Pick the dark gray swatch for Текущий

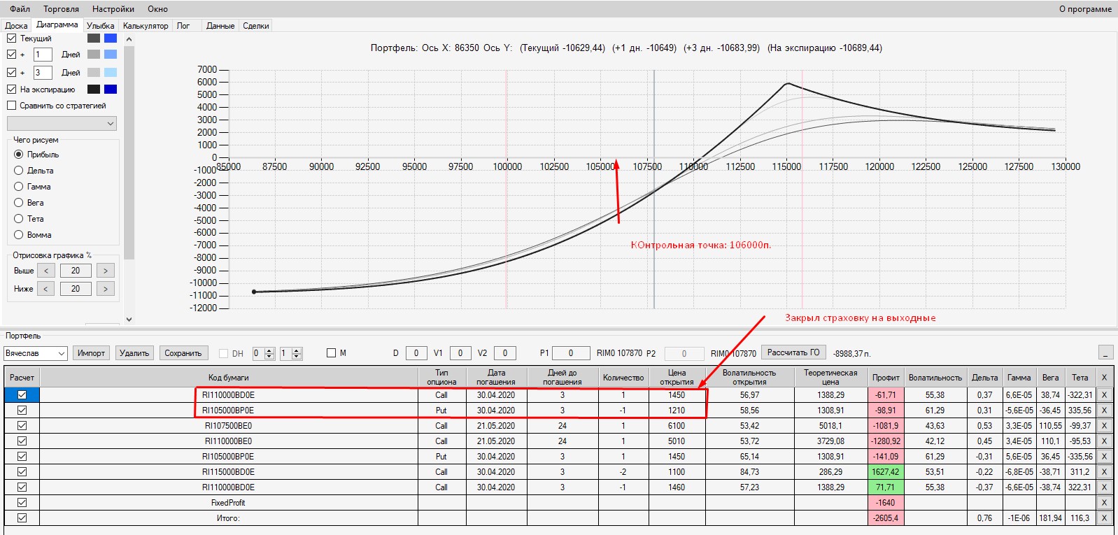(94, 38)
